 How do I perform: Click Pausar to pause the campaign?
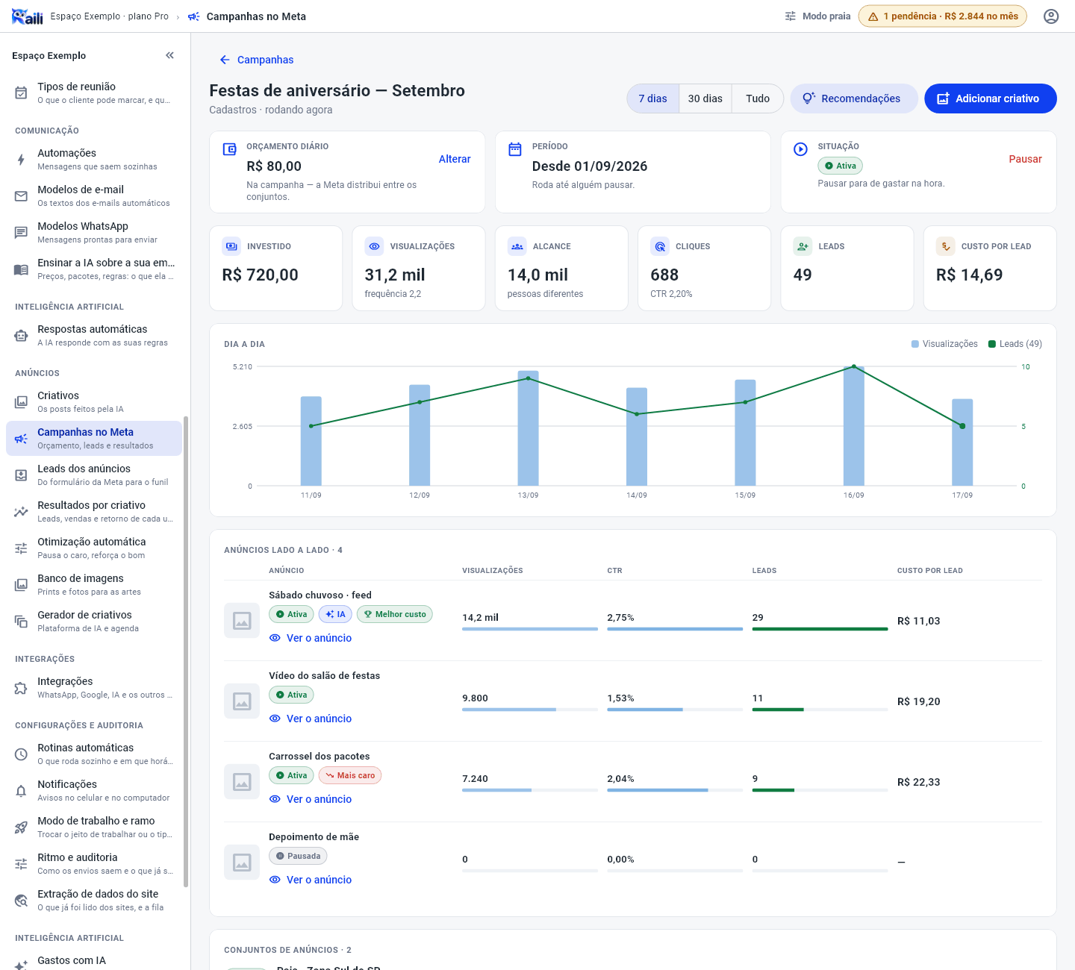tap(1025, 159)
